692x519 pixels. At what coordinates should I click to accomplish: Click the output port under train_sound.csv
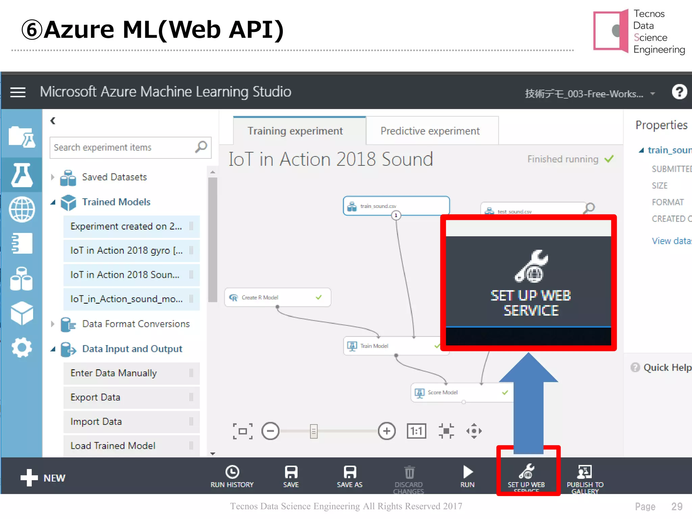[x=396, y=215]
